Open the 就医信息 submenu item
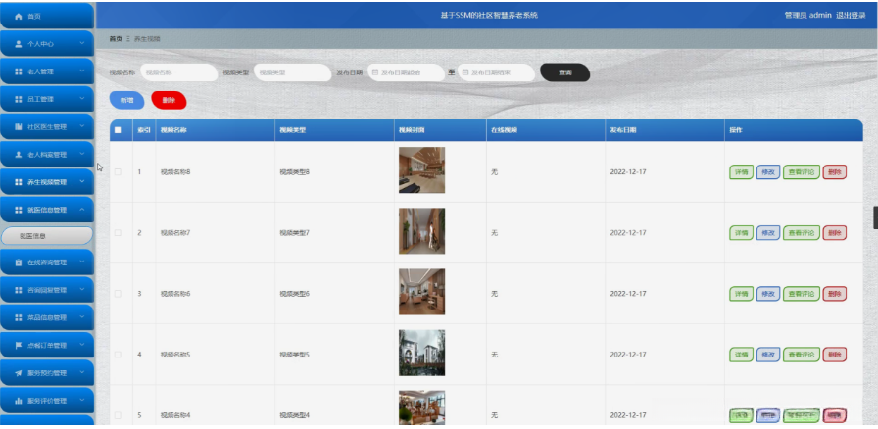 click(x=47, y=236)
